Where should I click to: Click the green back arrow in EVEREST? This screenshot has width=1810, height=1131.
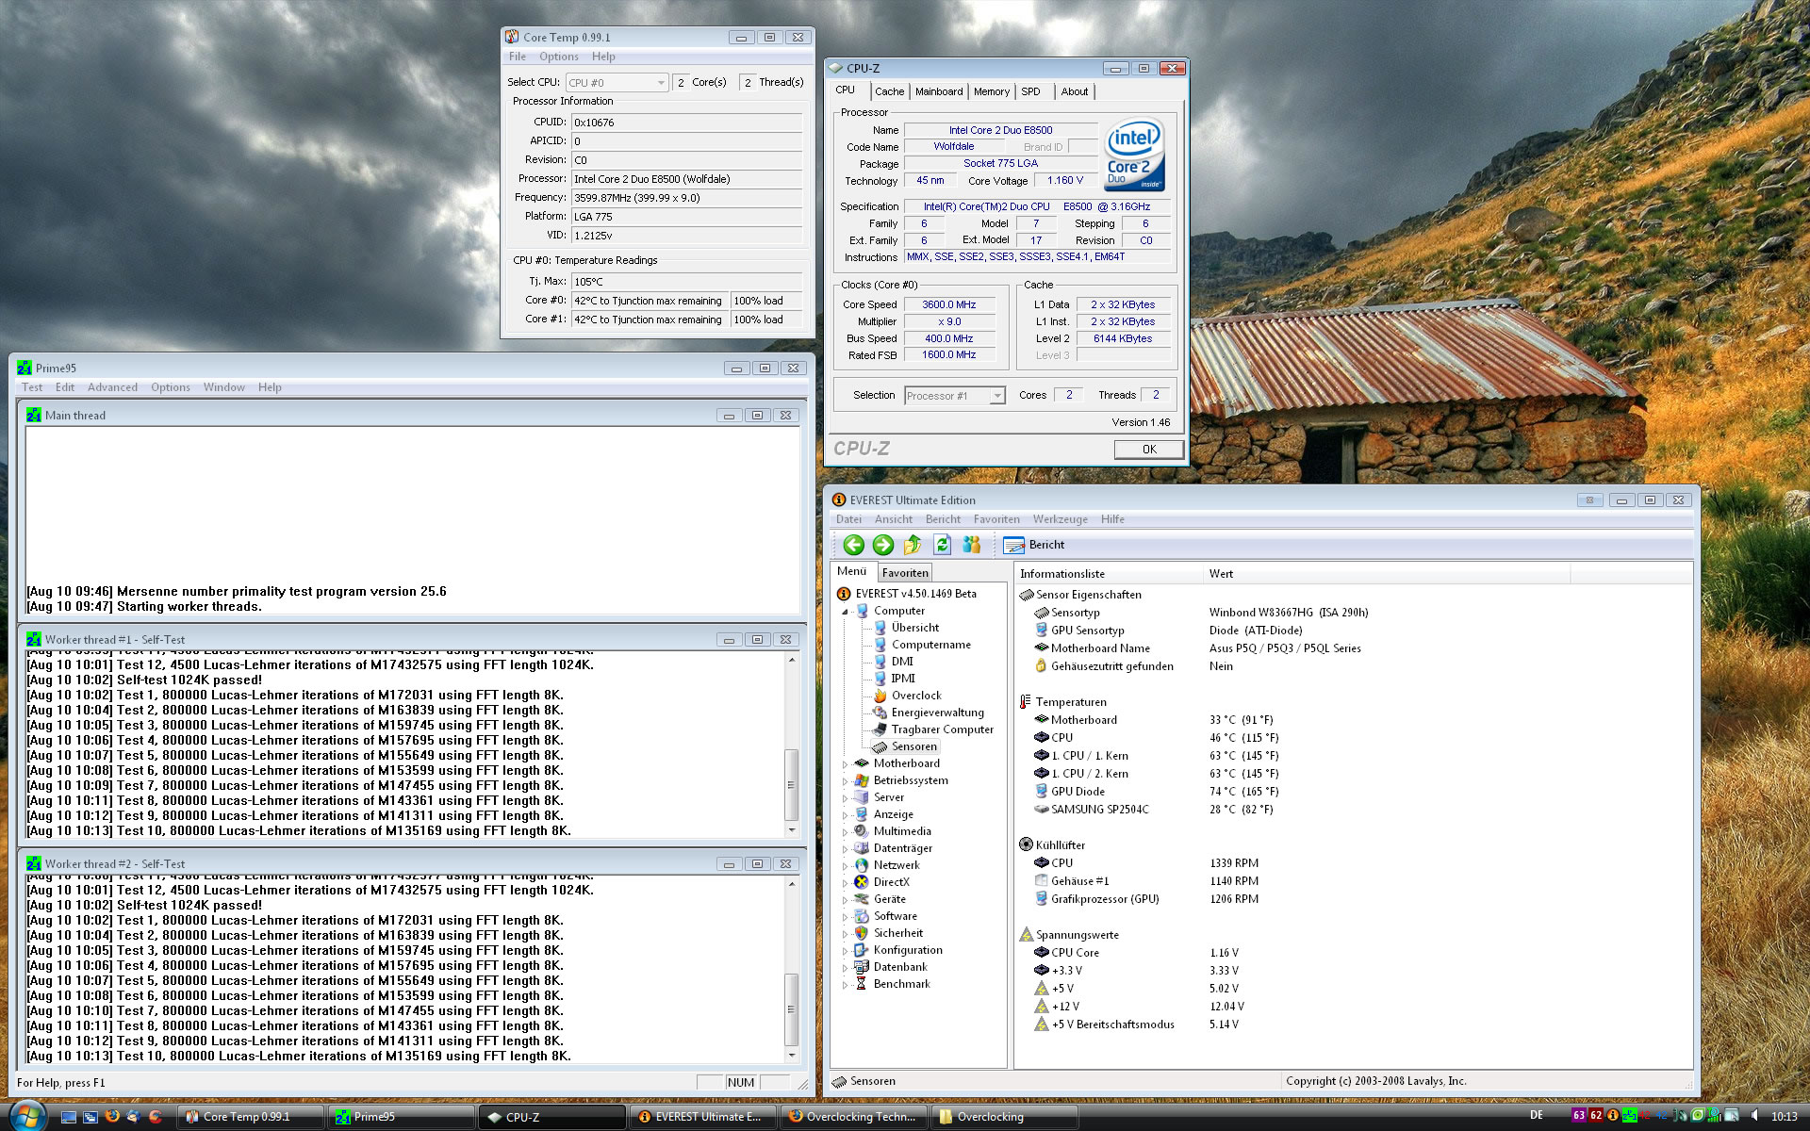pos(853,545)
